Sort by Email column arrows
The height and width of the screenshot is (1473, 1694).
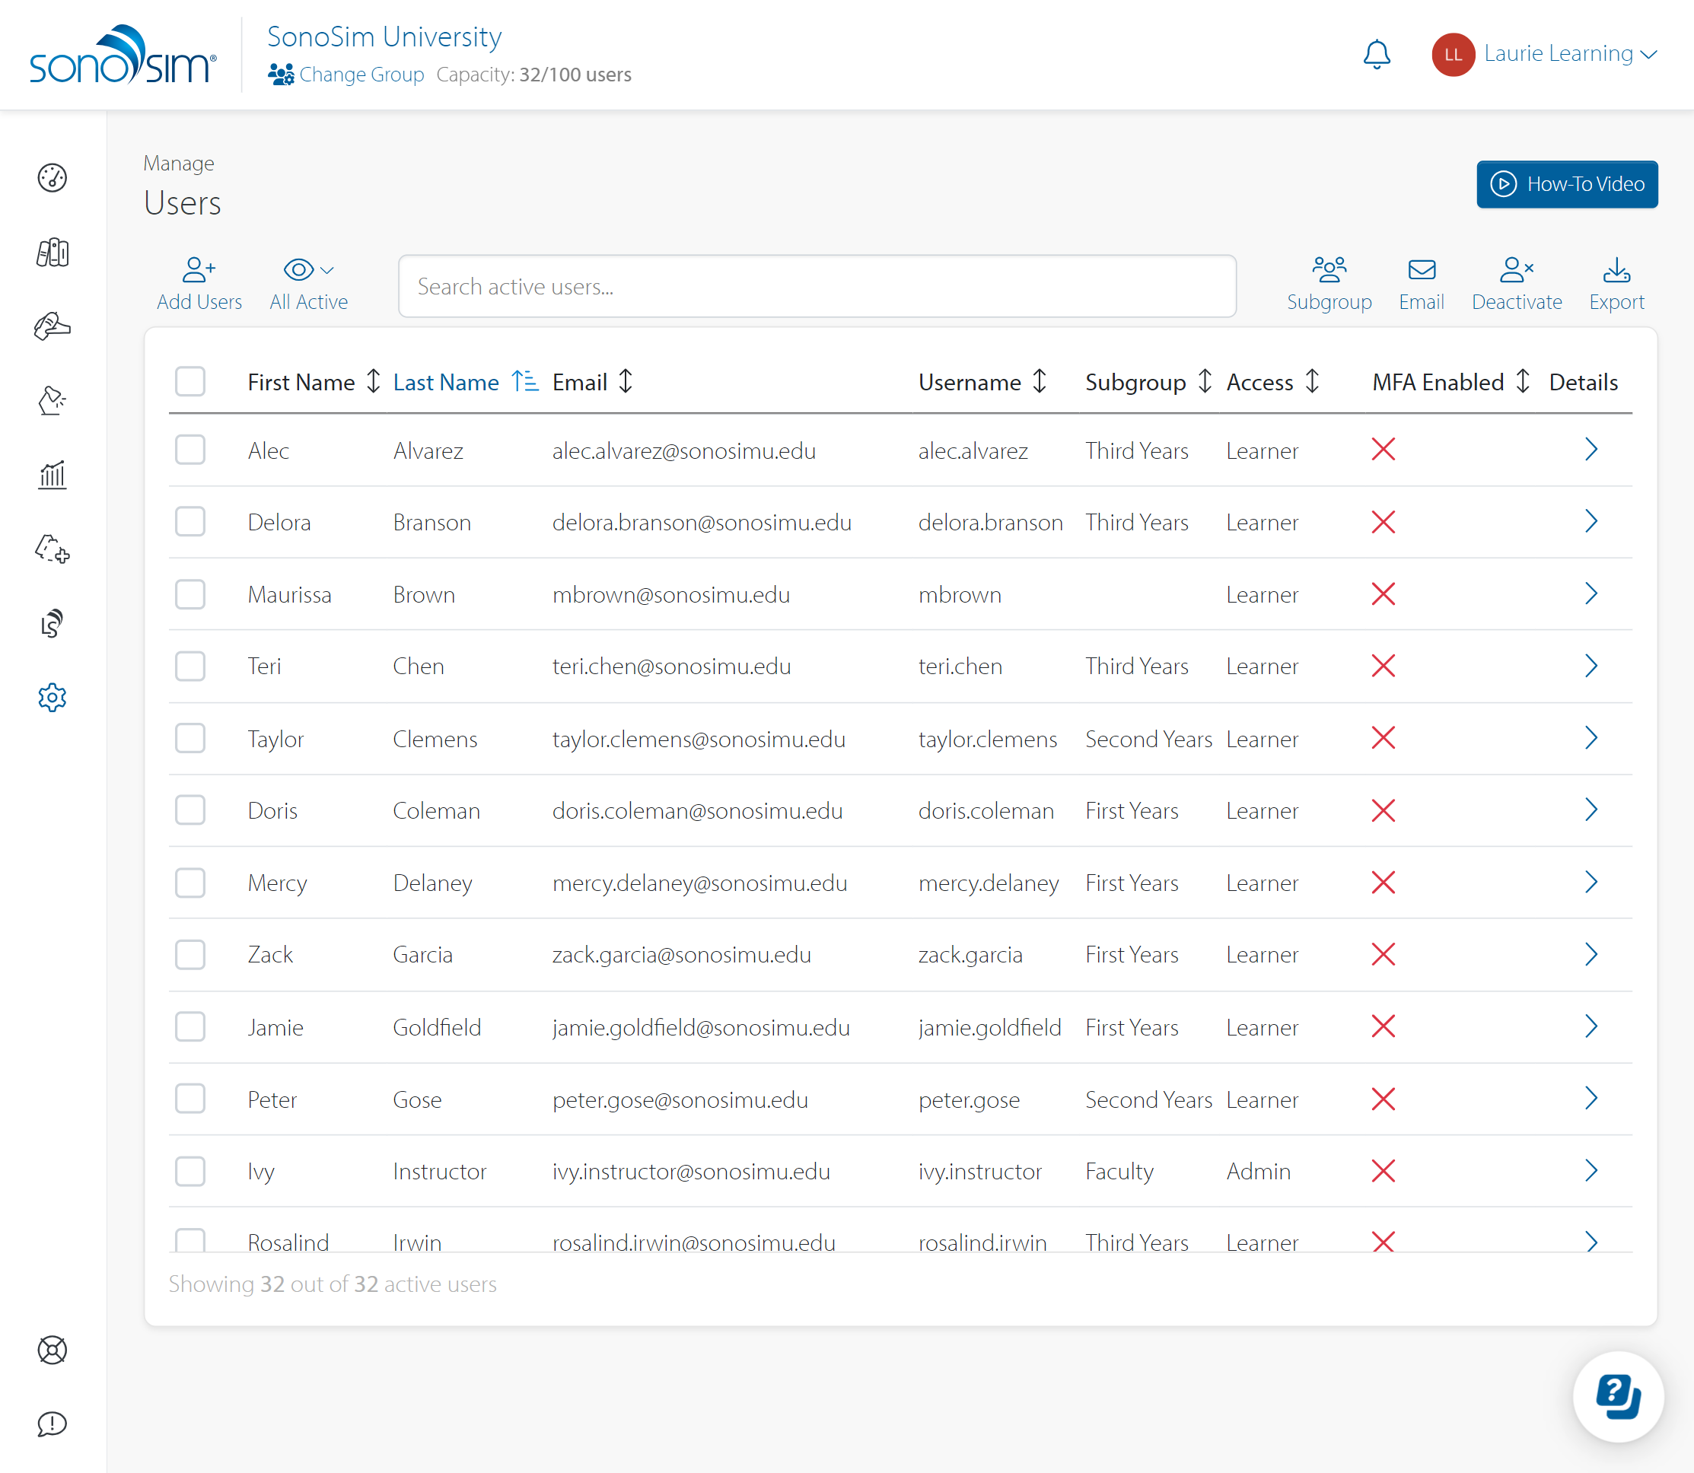[626, 381]
